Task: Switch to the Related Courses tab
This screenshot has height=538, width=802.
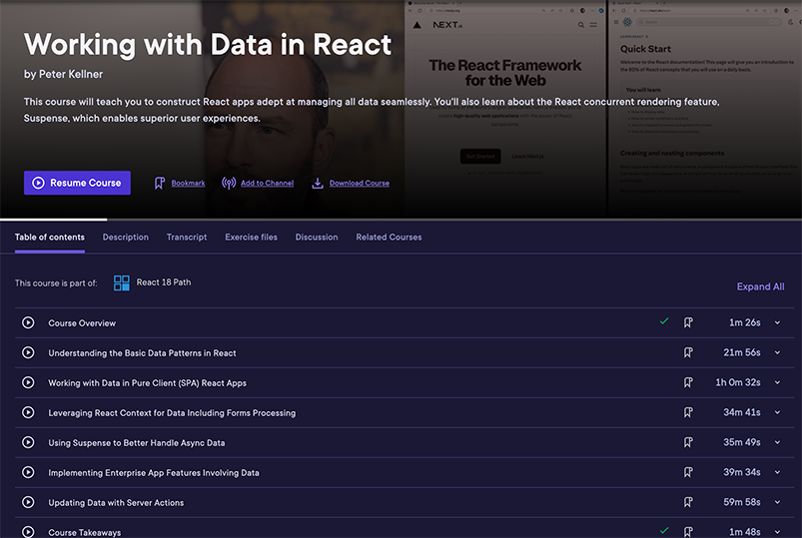Action: tap(389, 238)
